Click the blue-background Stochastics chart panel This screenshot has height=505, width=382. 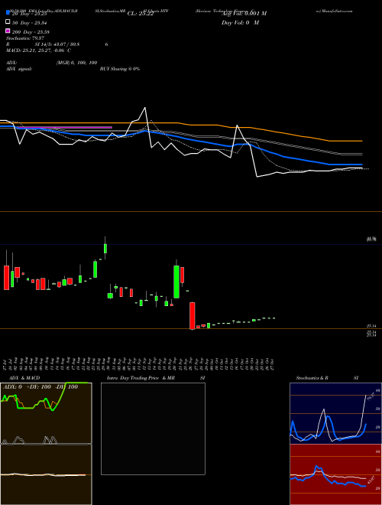335,413
